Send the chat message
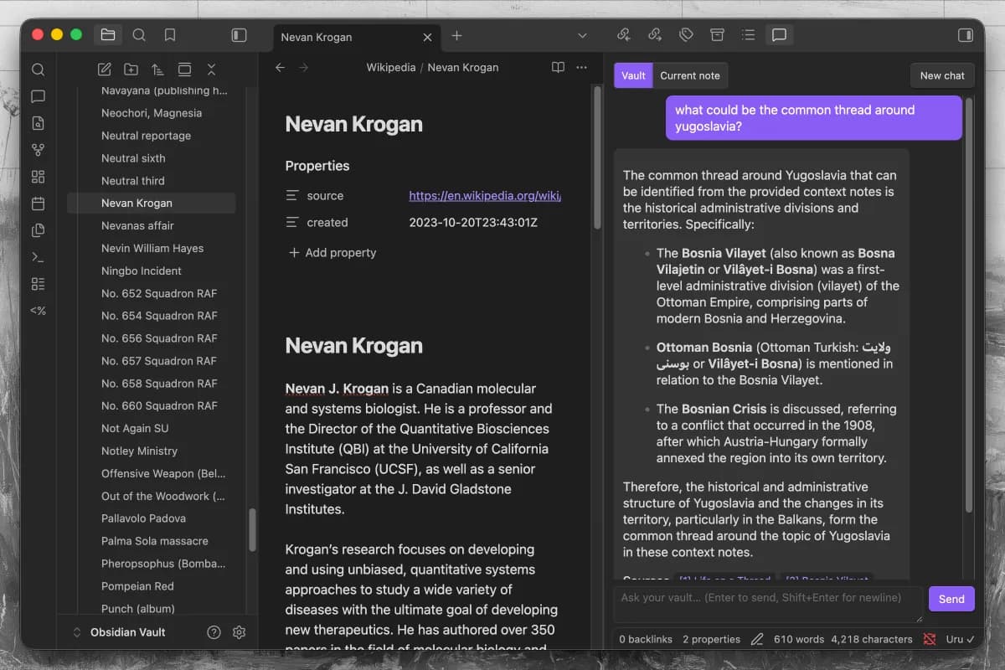 pyautogui.click(x=951, y=599)
